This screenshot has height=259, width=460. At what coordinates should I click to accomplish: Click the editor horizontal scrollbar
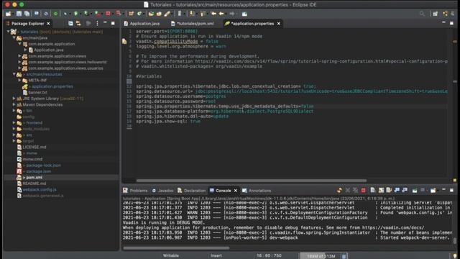pyautogui.click(x=252, y=181)
